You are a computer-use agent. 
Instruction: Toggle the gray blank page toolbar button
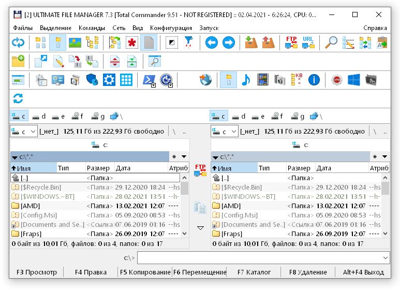click(x=149, y=42)
